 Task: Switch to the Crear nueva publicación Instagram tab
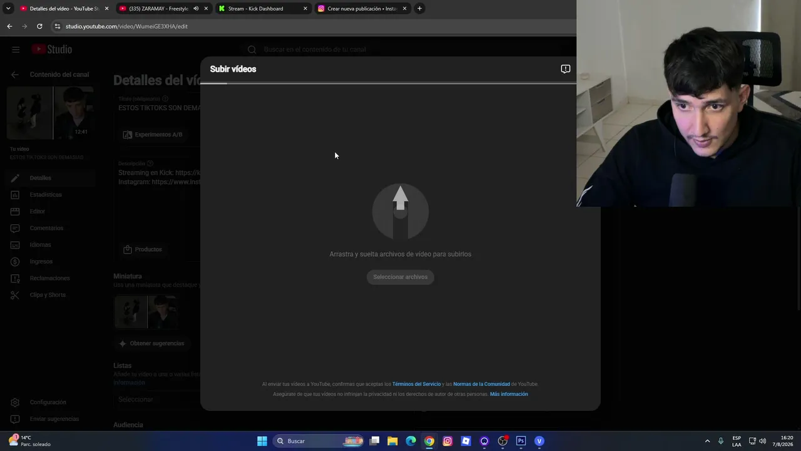point(362,9)
